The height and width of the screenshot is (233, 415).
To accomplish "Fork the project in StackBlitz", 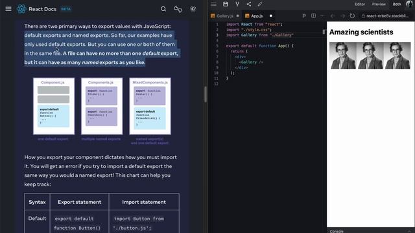I will (237, 4).
